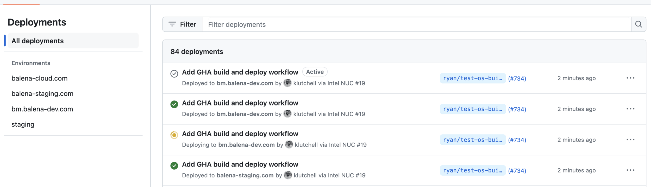Click the green success icon of balena-staging.com deployment

(174, 166)
